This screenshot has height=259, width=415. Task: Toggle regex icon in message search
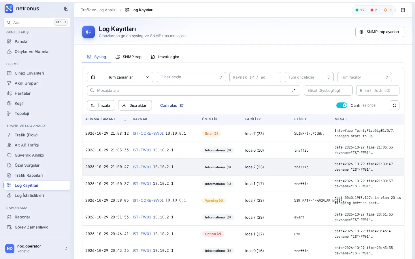point(293,90)
